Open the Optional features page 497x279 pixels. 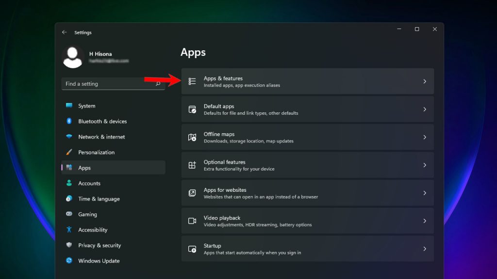[x=307, y=165]
